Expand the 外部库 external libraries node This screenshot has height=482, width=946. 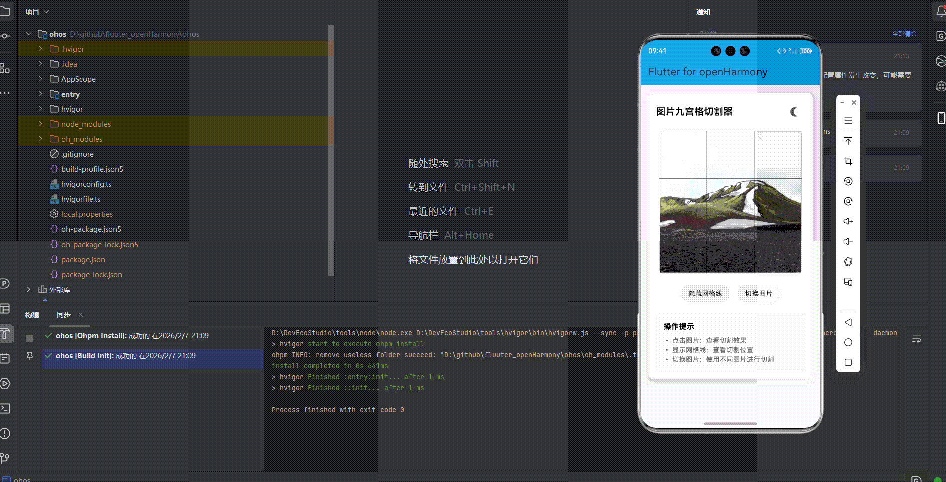(x=29, y=290)
